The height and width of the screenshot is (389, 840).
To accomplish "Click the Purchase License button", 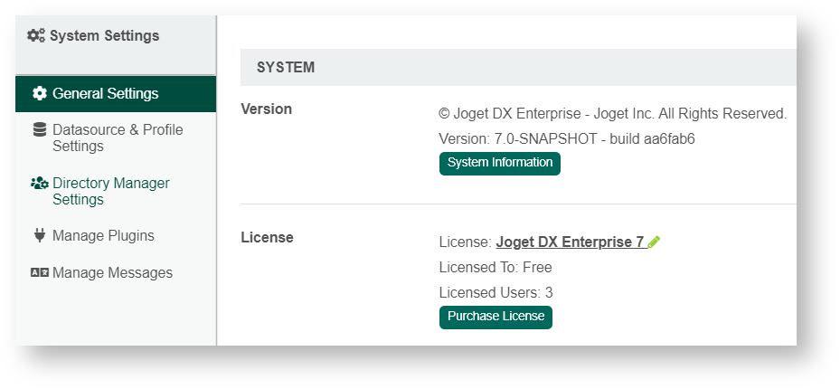I will pyautogui.click(x=496, y=317).
